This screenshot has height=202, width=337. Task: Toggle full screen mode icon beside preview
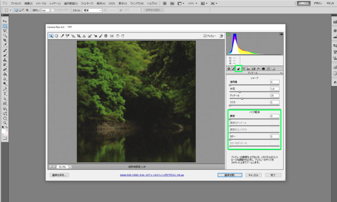pyautogui.click(x=221, y=36)
